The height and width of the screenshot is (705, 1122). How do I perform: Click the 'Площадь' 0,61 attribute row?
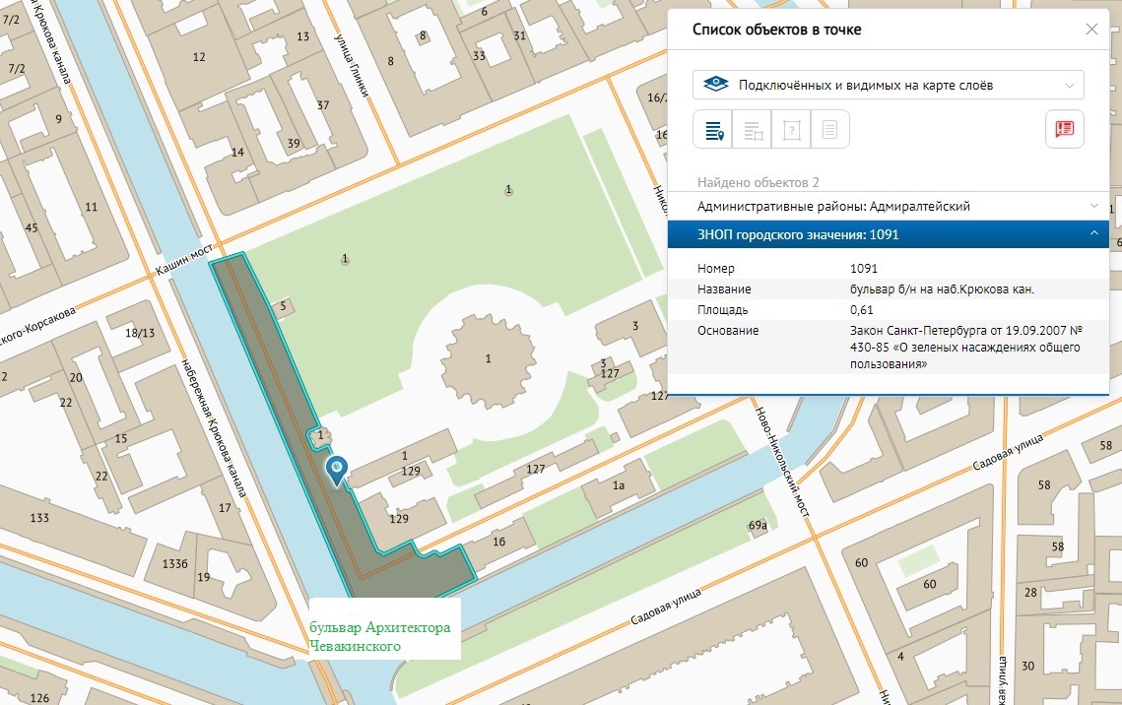coord(888,309)
